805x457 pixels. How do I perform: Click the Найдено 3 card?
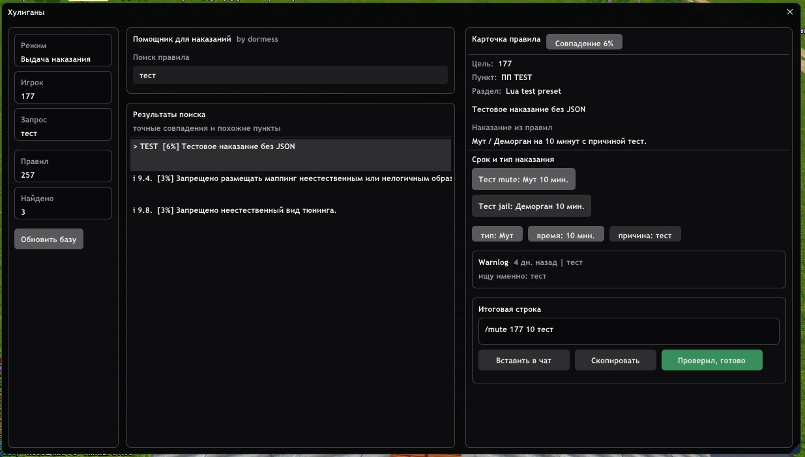coord(63,204)
